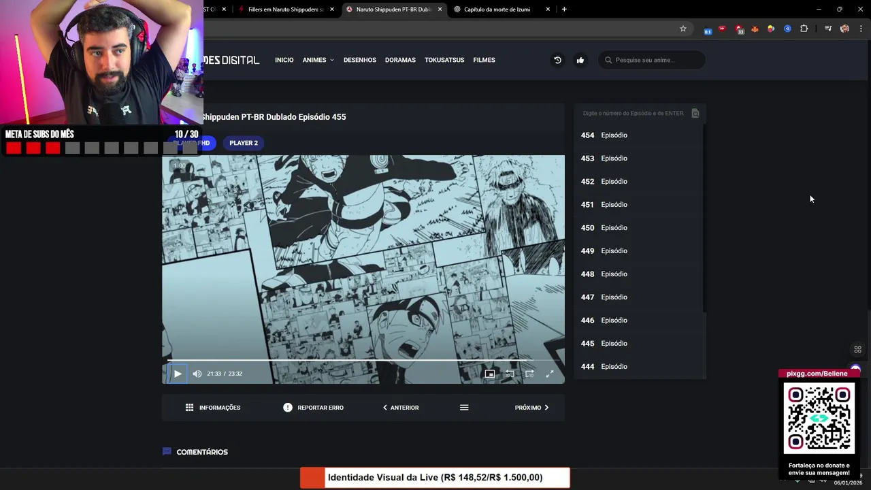Viewport: 871px width, 490px height.
Task: Open Episódio 447 in the list
Action: (638, 297)
